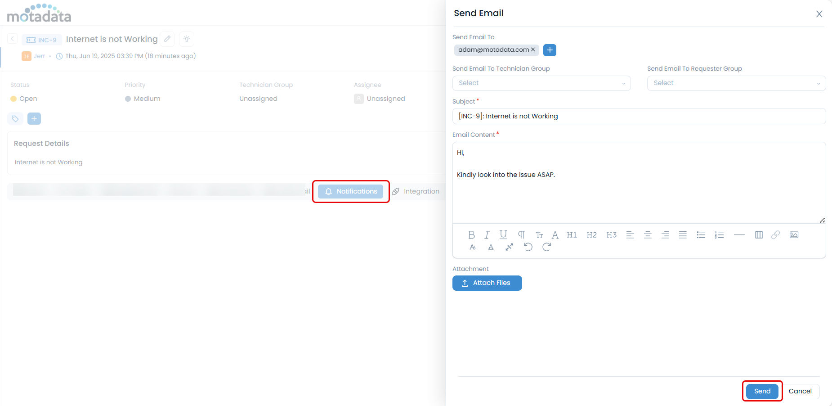Open the Send Email To Requester Group dropdown
832x406 pixels.
point(736,83)
